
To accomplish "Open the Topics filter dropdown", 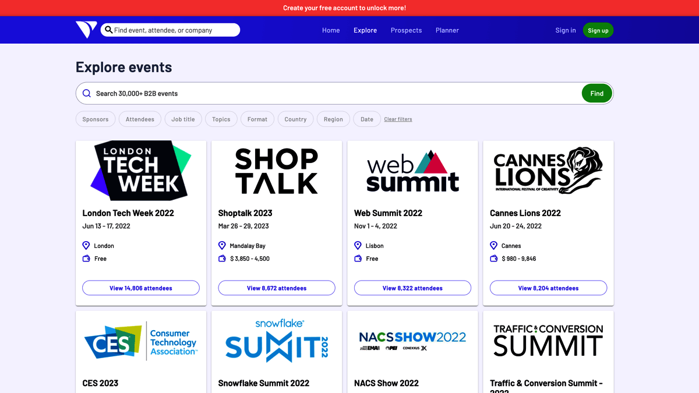I will pos(221,119).
